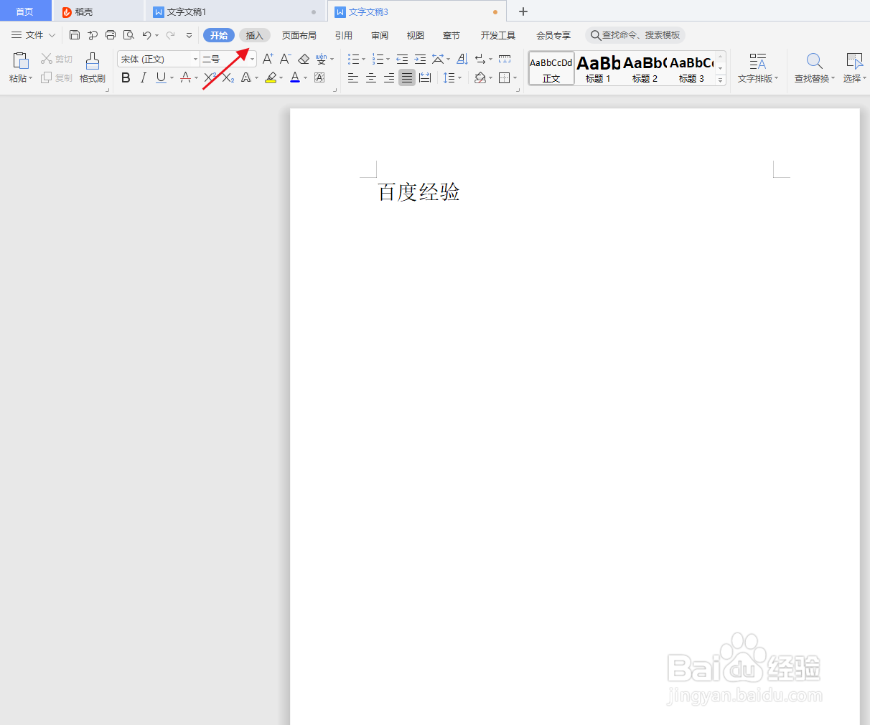The image size is (870, 725).
Task: Click the yellow text highlight color button
Action: [271, 77]
